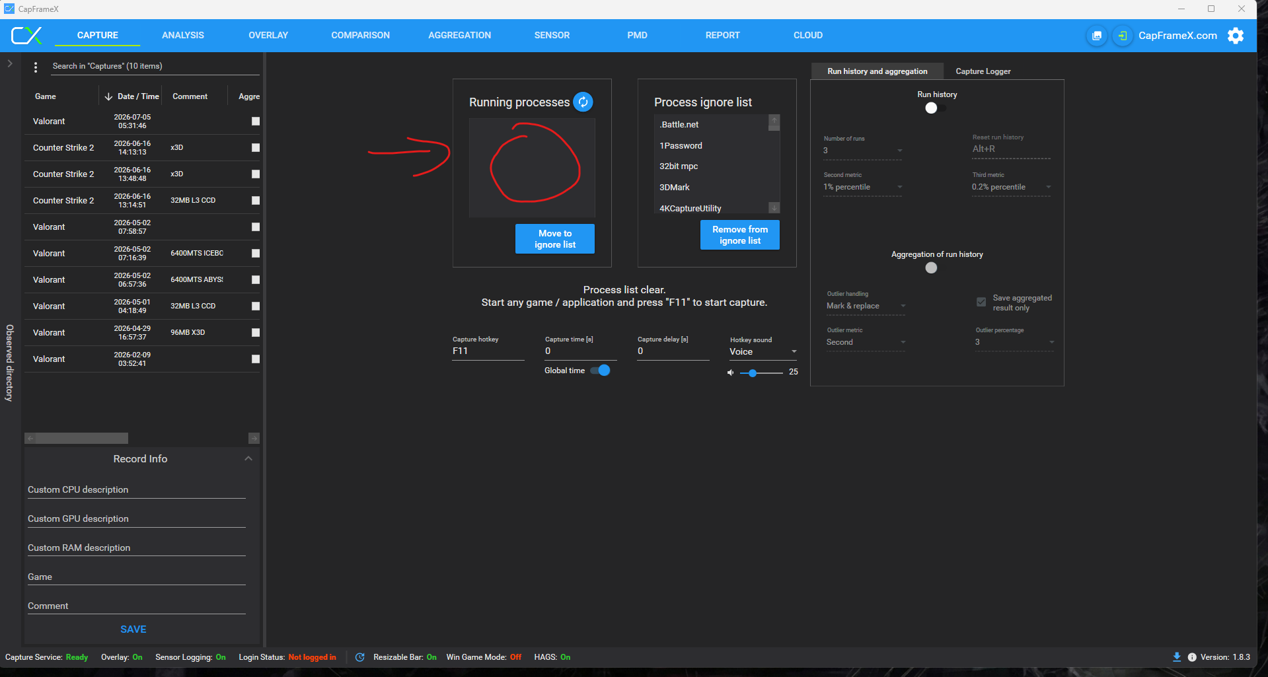The width and height of the screenshot is (1268, 677).
Task: Toggle the Run history switch
Action: (x=936, y=108)
